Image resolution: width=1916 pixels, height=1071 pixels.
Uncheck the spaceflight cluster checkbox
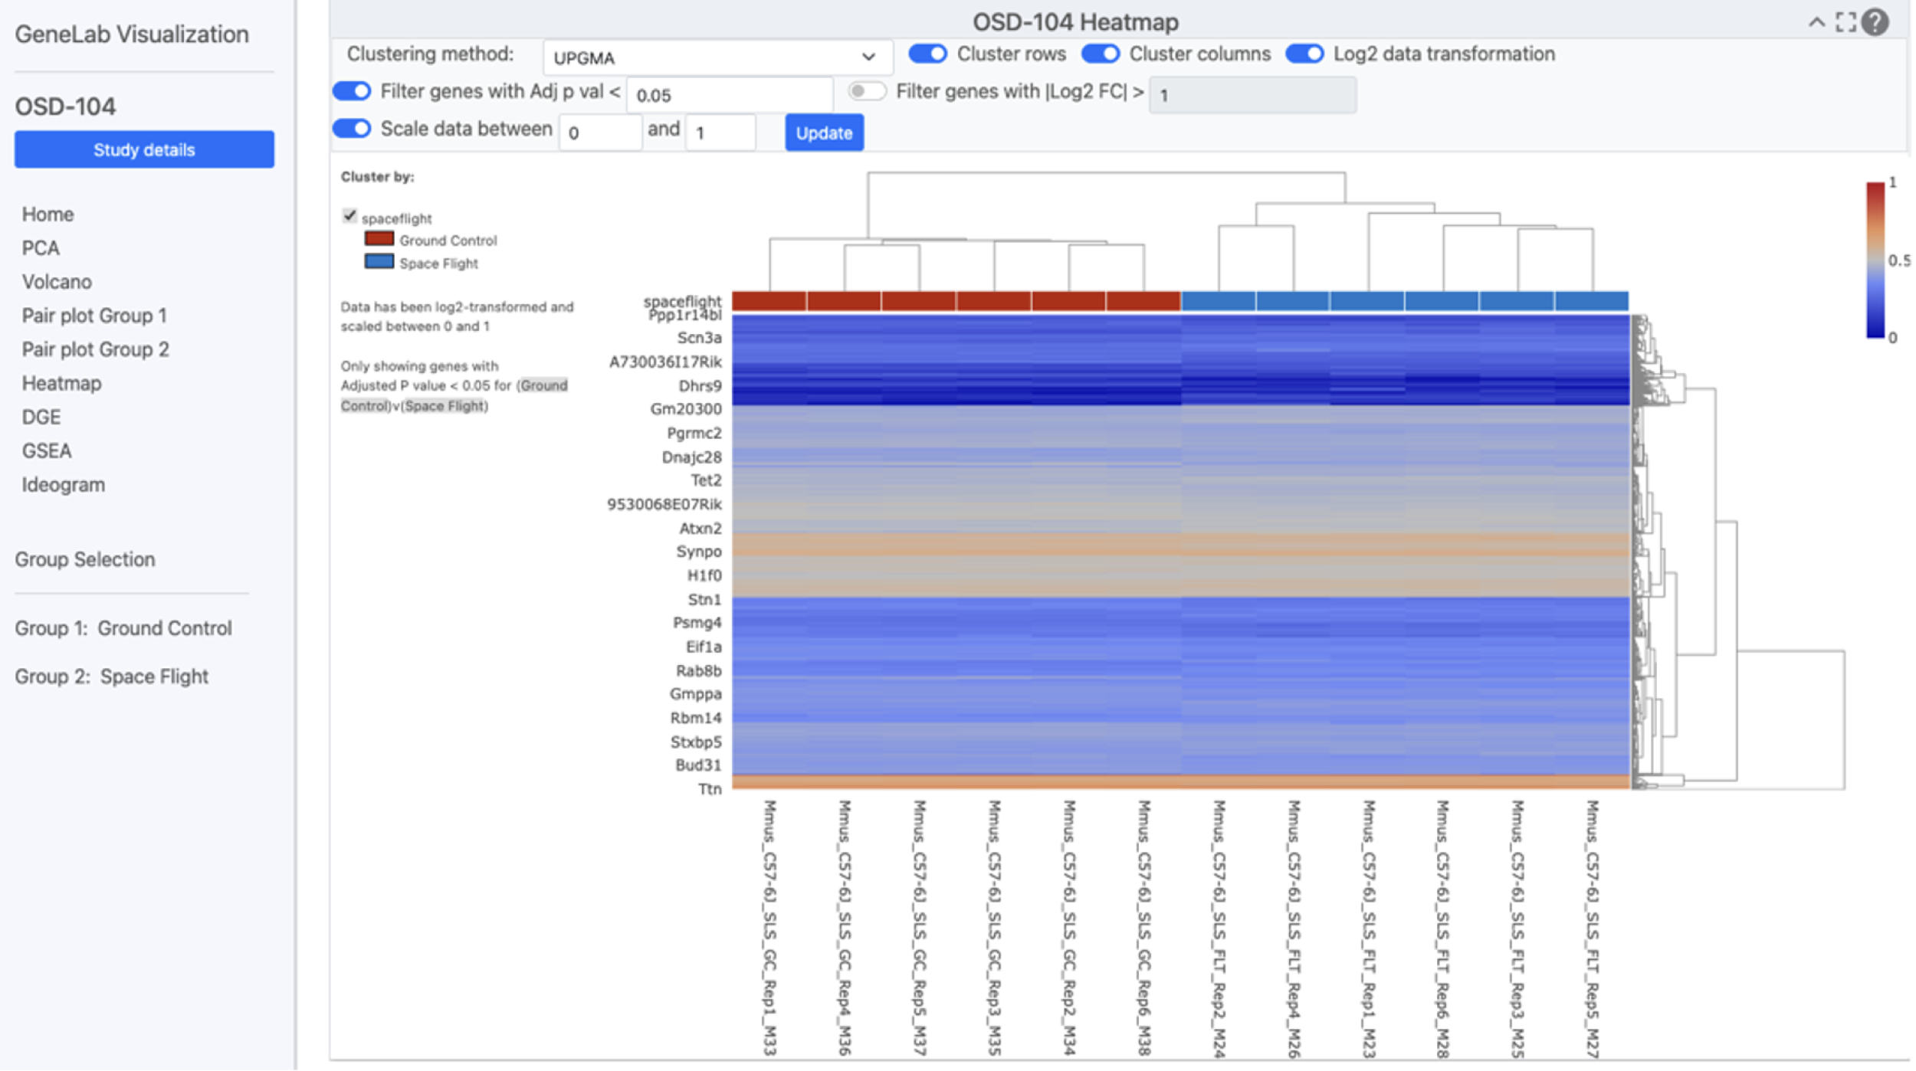click(x=349, y=215)
